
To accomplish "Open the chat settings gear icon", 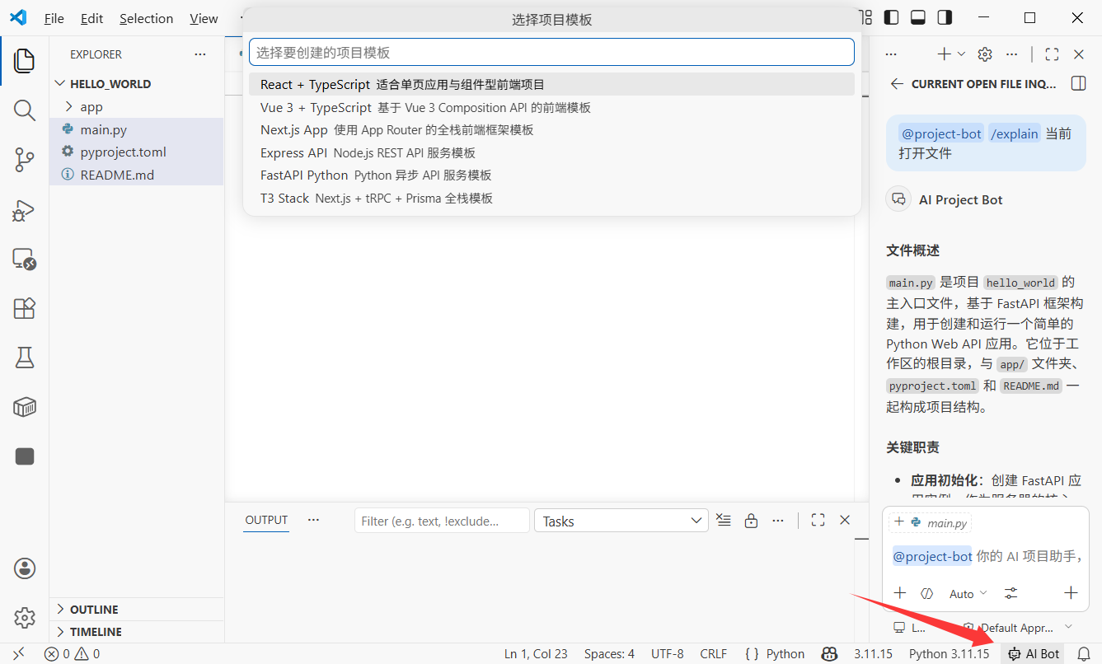I will click(984, 54).
